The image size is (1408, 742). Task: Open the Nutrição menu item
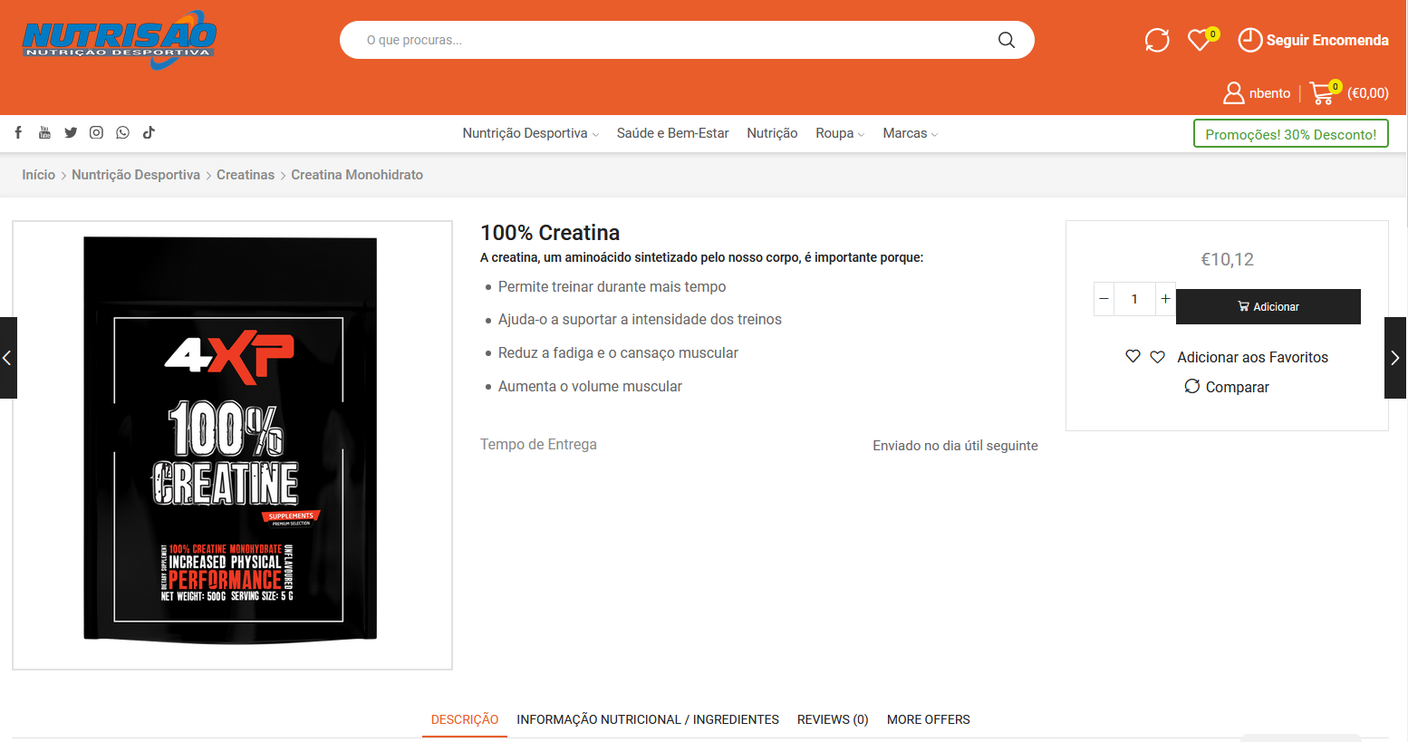click(x=772, y=133)
